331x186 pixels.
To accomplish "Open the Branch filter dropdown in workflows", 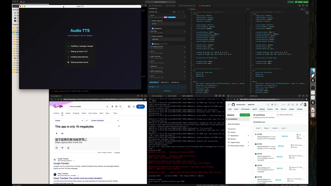I will [275, 128].
